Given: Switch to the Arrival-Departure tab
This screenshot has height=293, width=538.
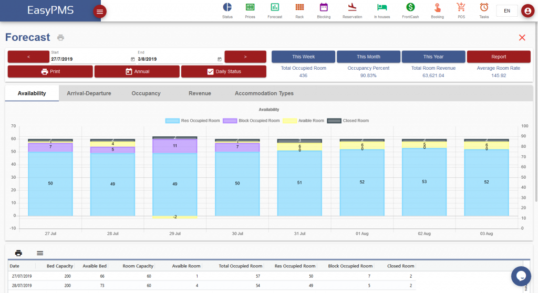Looking at the screenshot, I should (x=89, y=93).
